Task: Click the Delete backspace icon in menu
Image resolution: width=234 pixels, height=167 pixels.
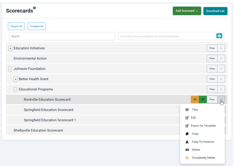Action: tap(187, 150)
